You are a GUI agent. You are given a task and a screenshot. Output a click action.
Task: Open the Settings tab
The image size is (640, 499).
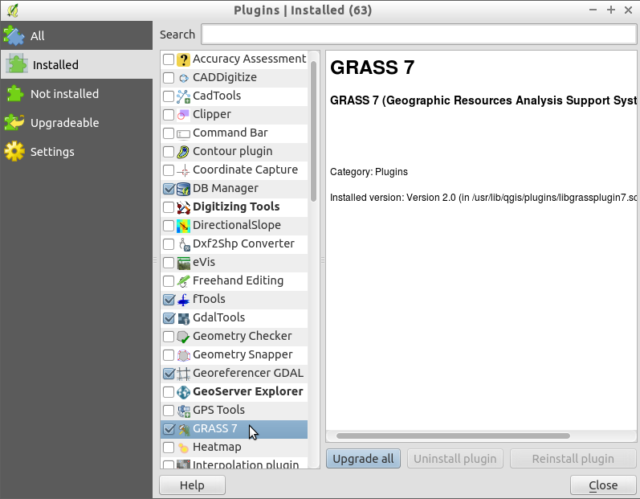(x=76, y=152)
